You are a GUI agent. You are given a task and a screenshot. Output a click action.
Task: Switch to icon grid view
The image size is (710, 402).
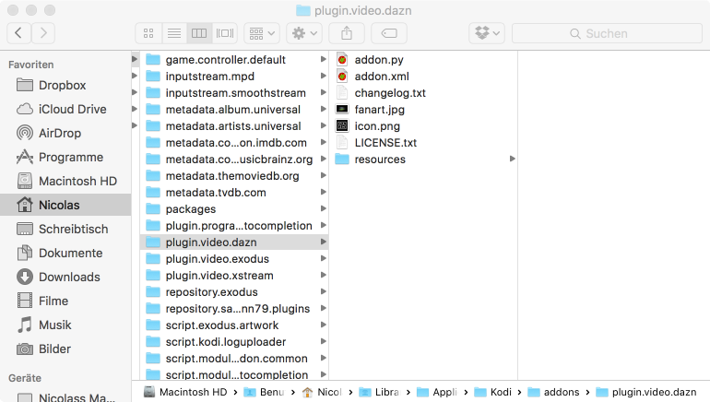coord(148,33)
